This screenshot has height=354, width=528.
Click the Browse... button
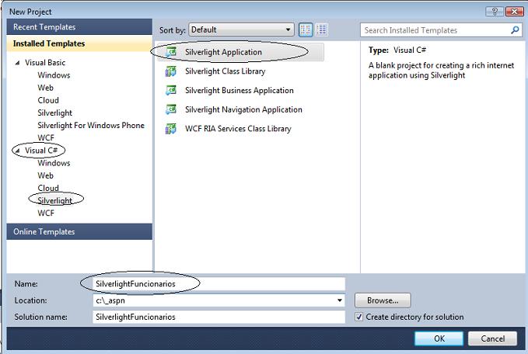[x=383, y=300]
